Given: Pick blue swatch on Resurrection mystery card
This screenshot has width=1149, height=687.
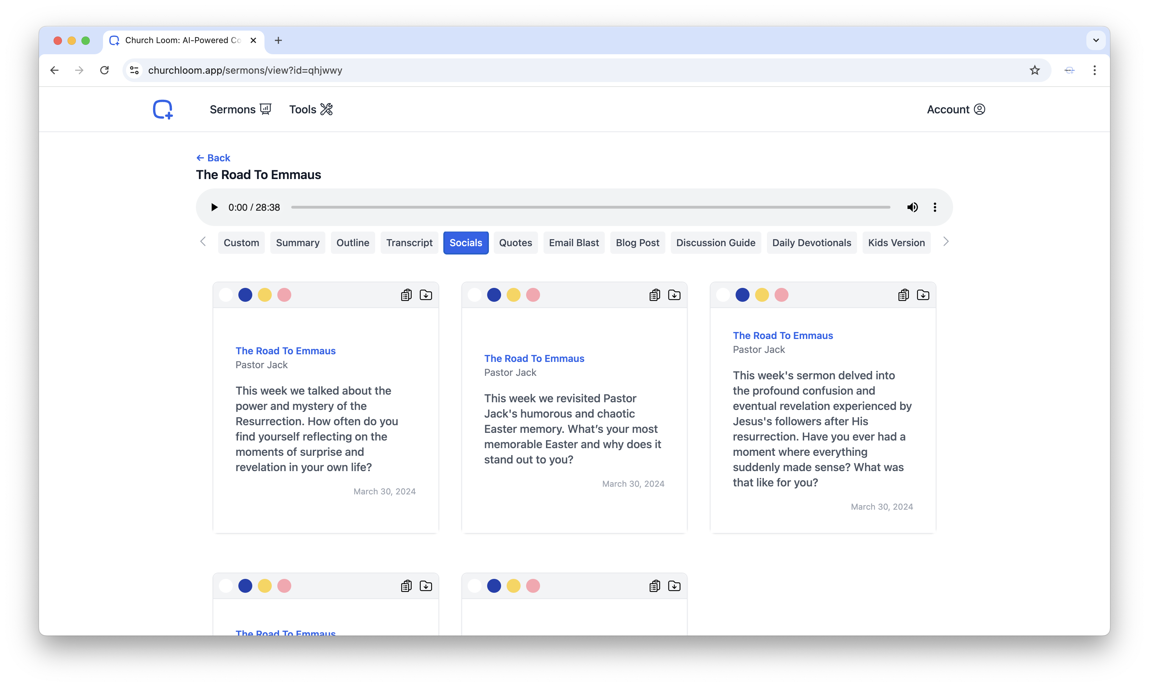Looking at the screenshot, I should click(x=245, y=295).
